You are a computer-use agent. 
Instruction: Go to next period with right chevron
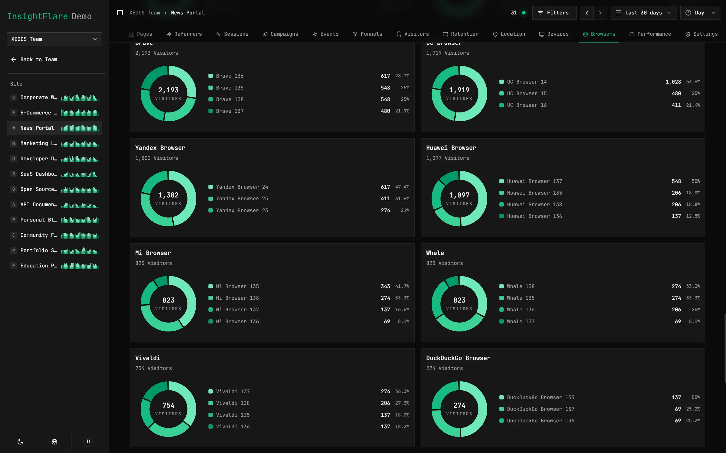pyautogui.click(x=600, y=12)
